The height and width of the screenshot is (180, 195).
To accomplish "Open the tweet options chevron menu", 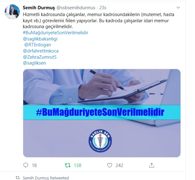I will tap(178, 8).
